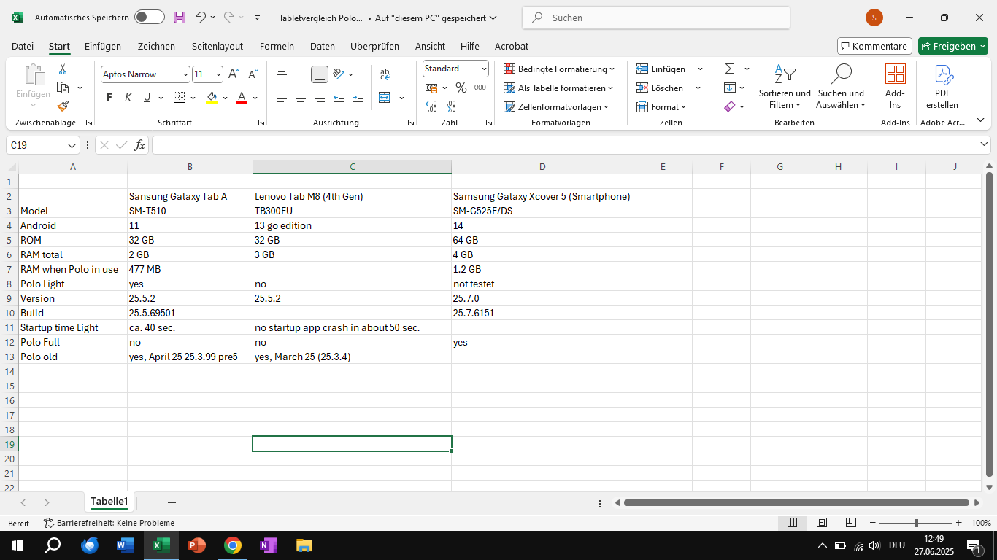Switch to the Überprüfen tab

[374, 46]
